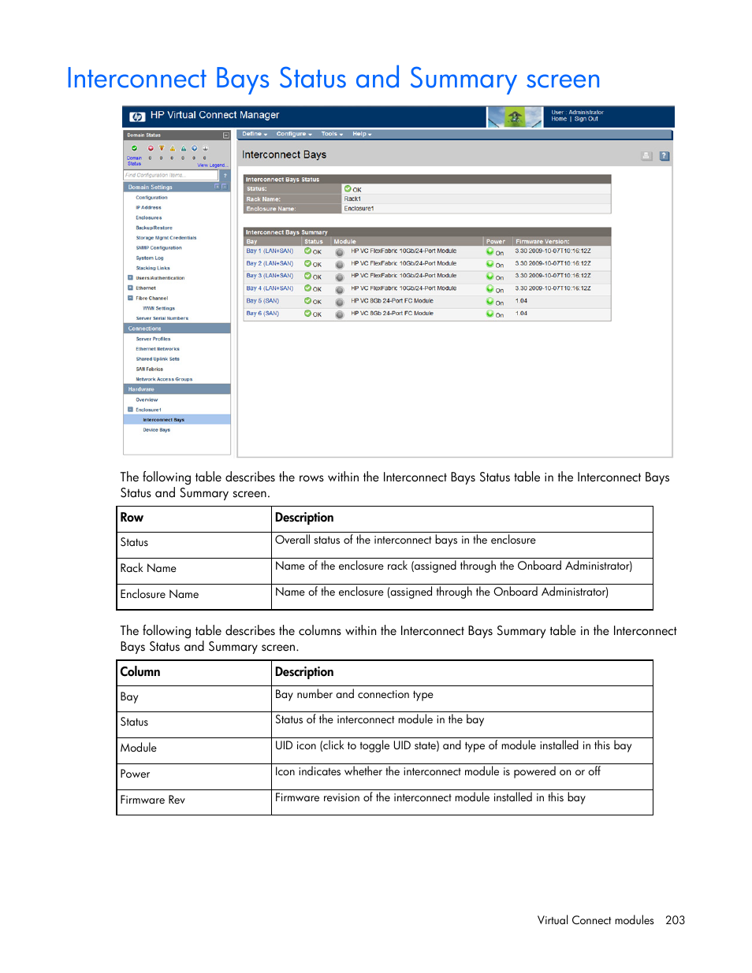Open the Define dropdown menu

pos(255,134)
